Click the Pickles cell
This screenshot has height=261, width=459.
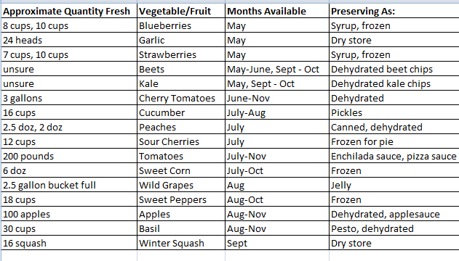point(394,112)
